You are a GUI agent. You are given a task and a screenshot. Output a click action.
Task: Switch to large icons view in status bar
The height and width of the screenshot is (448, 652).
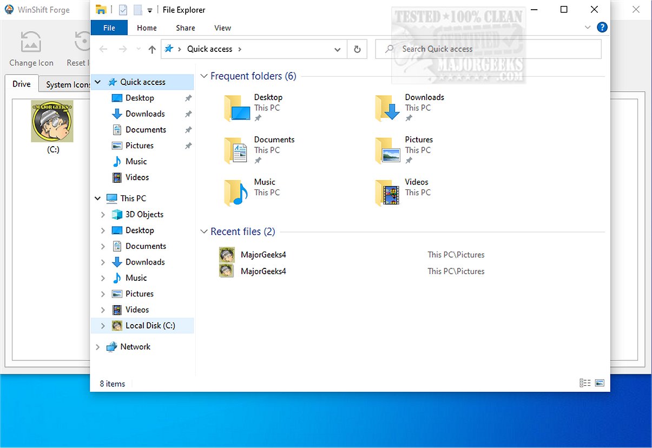[x=600, y=383]
